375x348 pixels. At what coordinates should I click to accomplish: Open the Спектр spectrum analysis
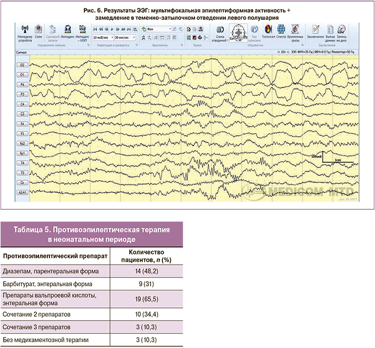point(282,30)
